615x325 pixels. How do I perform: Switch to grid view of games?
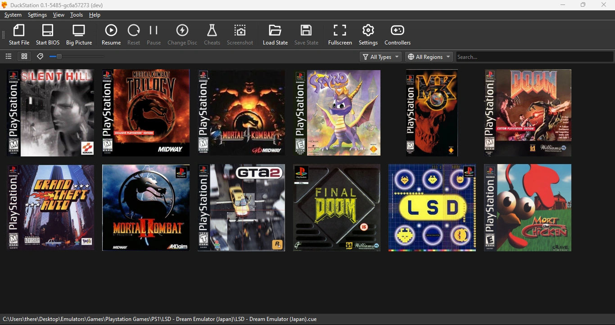tap(24, 57)
